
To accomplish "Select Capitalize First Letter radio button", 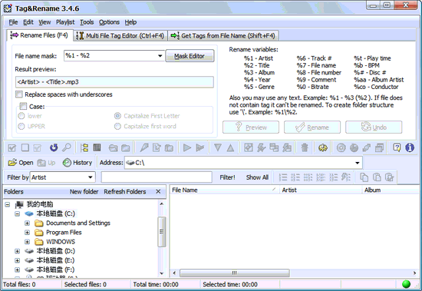I will [x=117, y=116].
